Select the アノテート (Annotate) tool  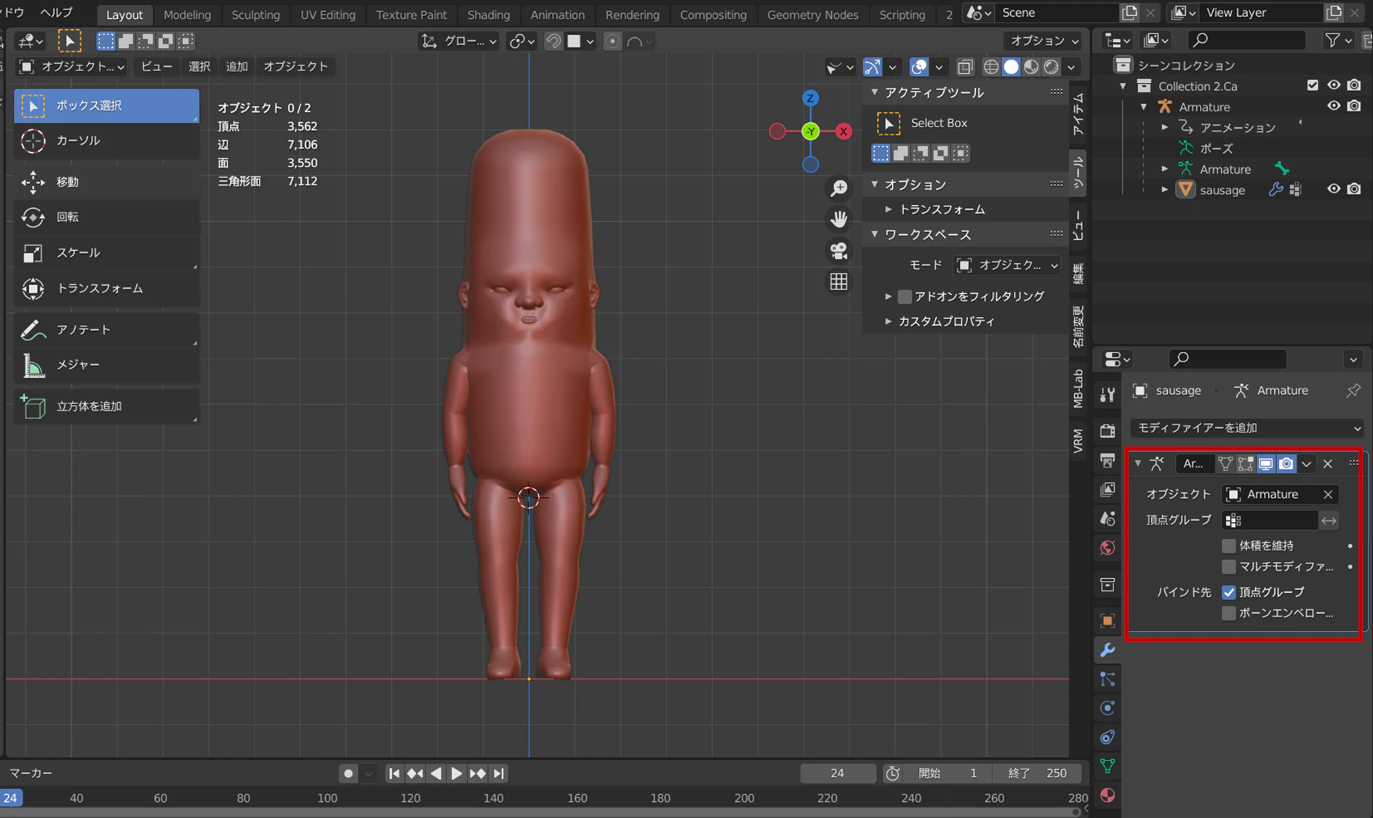(106, 329)
